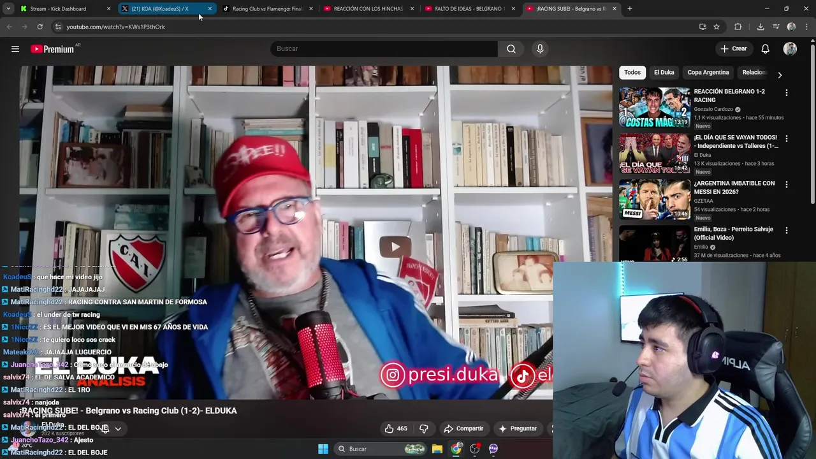The image size is (816, 459).
Task: Reload the page in Chrome
Action: (x=40, y=27)
